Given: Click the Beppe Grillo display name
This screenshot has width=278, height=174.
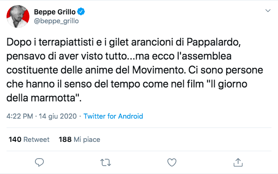Looking at the screenshot, I should 55,12.
